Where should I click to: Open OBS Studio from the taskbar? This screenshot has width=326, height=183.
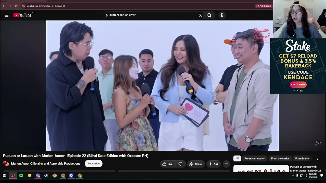pyautogui.click(x=13, y=176)
